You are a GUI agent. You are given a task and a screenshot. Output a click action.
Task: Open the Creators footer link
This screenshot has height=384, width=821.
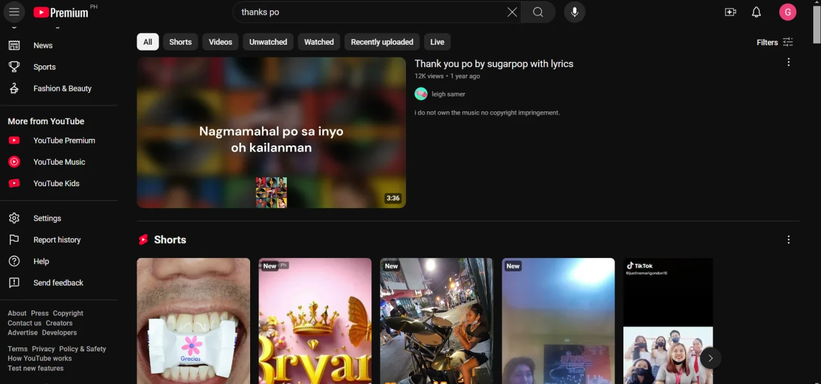(x=59, y=323)
